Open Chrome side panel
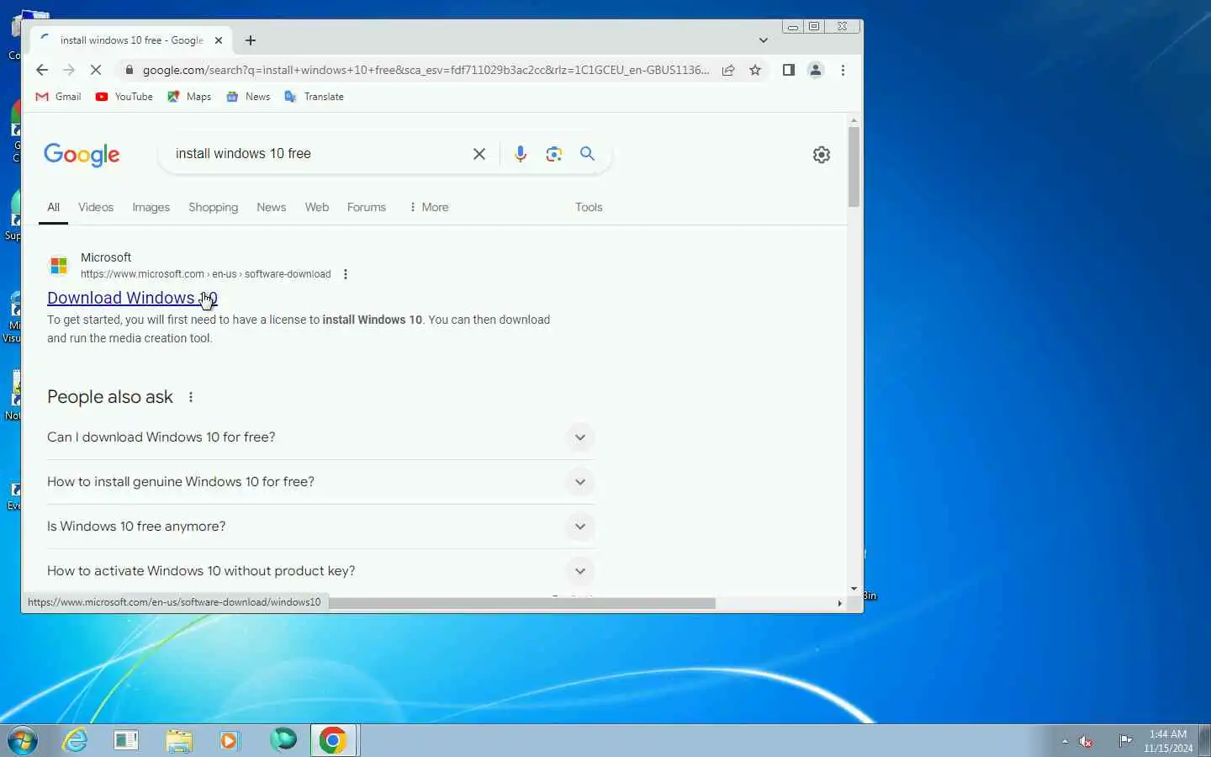Viewport: 1211px width, 757px height. (788, 70)
